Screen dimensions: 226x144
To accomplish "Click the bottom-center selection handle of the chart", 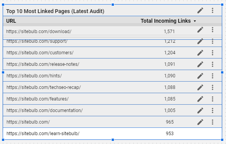I will tap(113, 140).
